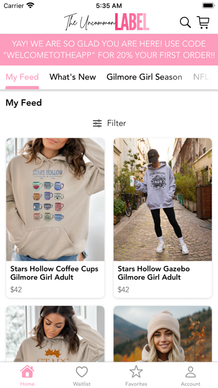The width and height of the screenshot is (218, 388).
Task: Tap the pink WELCOMETOTHEAPP promo banner
Action: click(109, 50)
